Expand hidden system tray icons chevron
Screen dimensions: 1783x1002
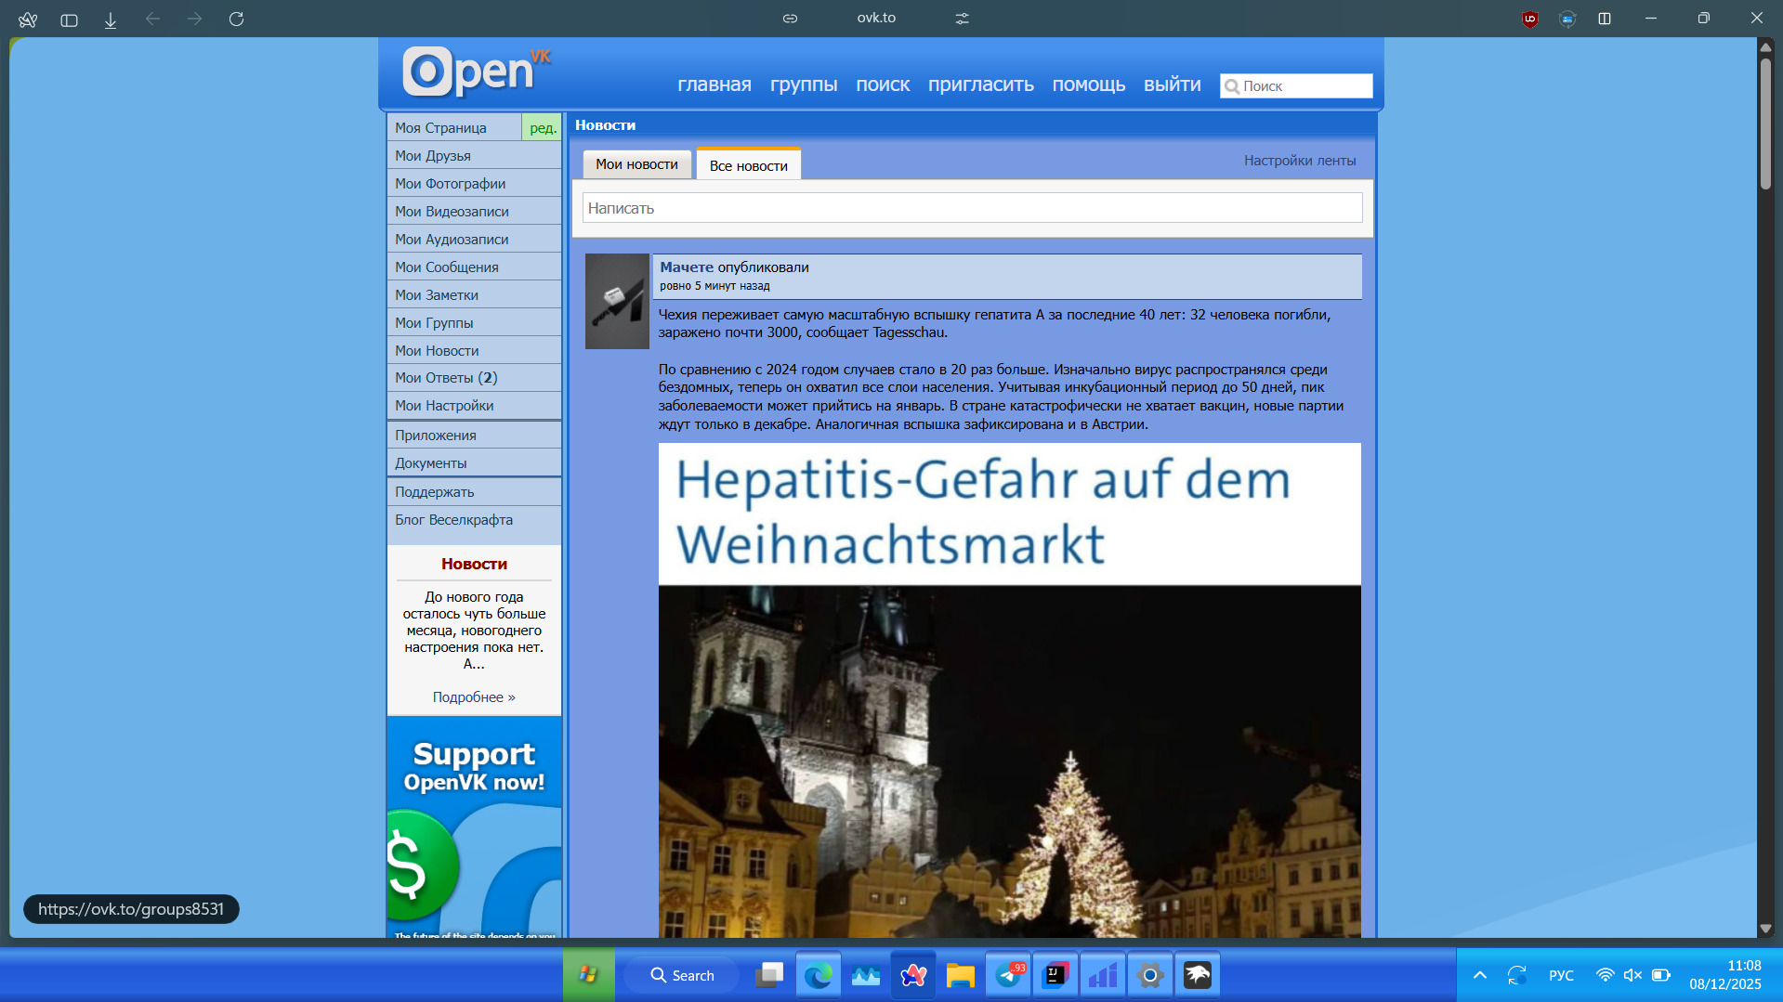click(1480, 975)
